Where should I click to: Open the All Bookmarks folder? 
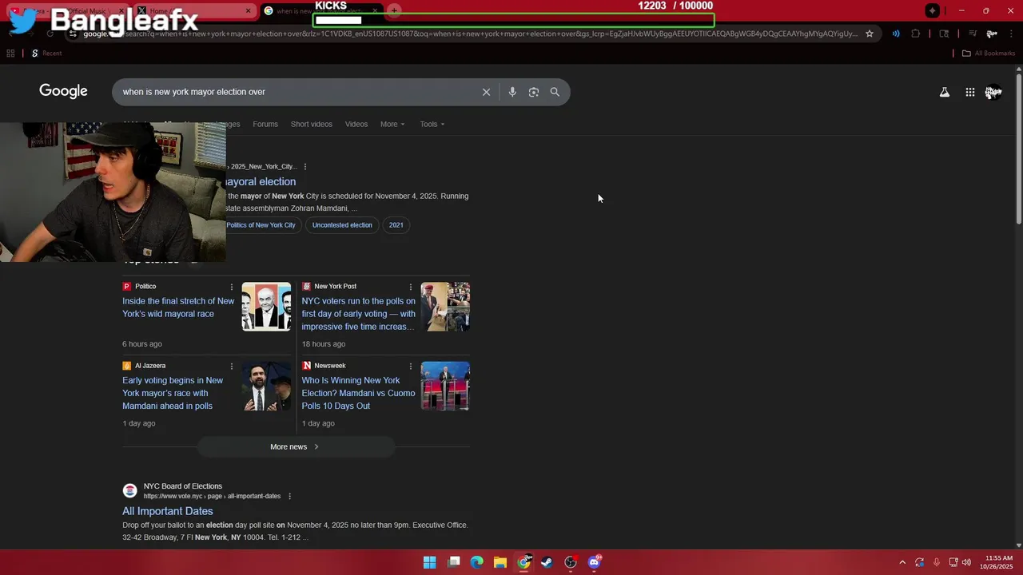click(x=989, y=54)
